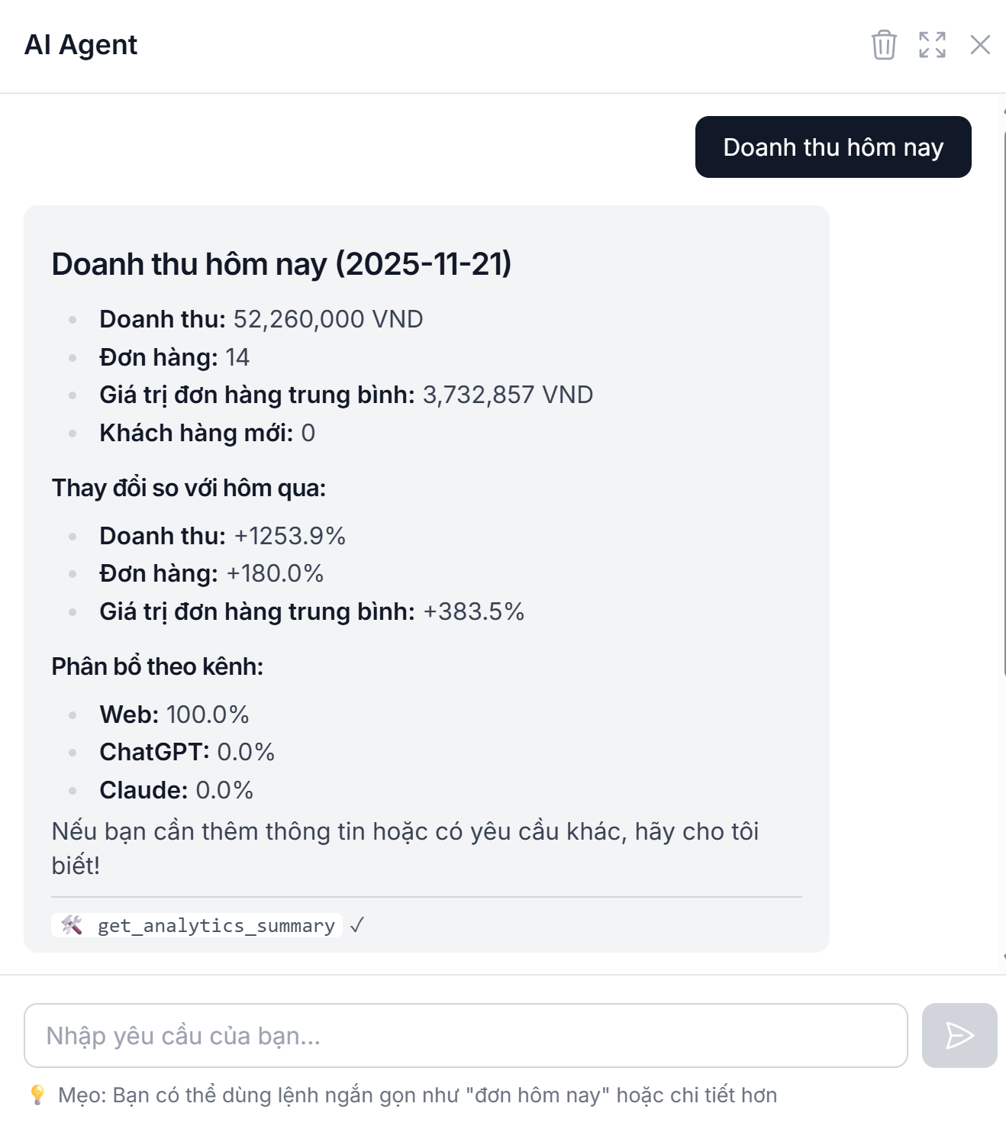
Task: Click the "Doanh thu hôm nay" user message bubble
Action: [833, 147]
